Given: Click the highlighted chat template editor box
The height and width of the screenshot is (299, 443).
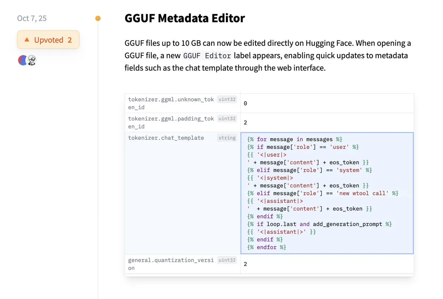Looking at the screenshot, I should point(327,192).
